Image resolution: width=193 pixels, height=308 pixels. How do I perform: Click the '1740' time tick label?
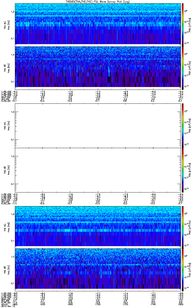(153, 304)
